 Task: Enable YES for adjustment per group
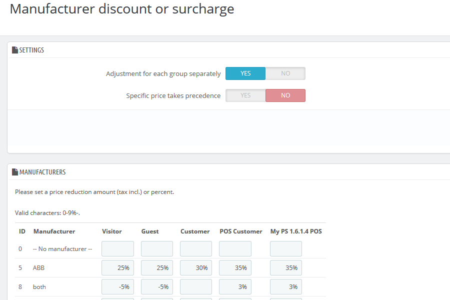coord(245,73)
